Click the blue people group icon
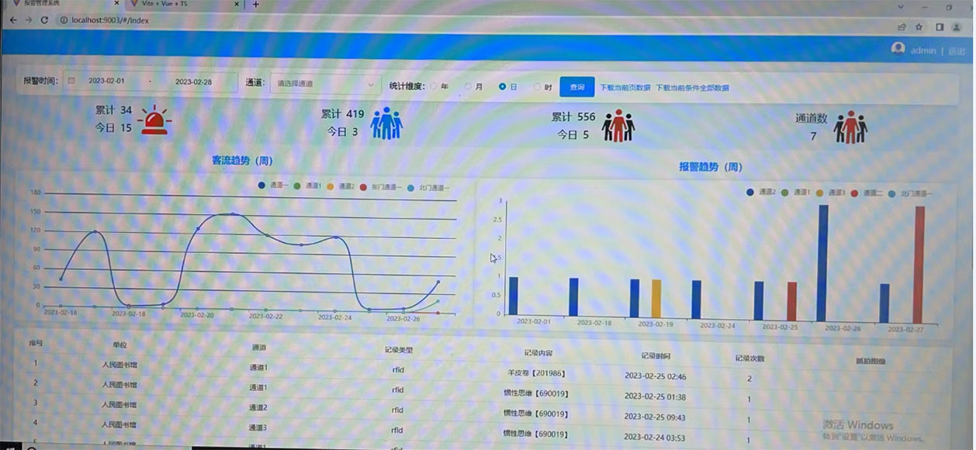The width and height of the screenshot is (976, 450). pos(386,123)
